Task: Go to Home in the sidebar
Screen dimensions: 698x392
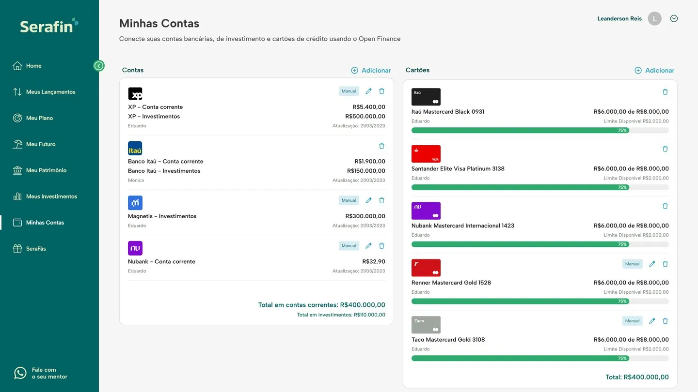Action: pos(27,66)
